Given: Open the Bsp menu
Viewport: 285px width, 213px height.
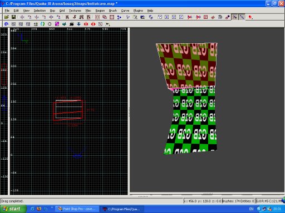Looking at the screenshot, I should tap(52, 11).
